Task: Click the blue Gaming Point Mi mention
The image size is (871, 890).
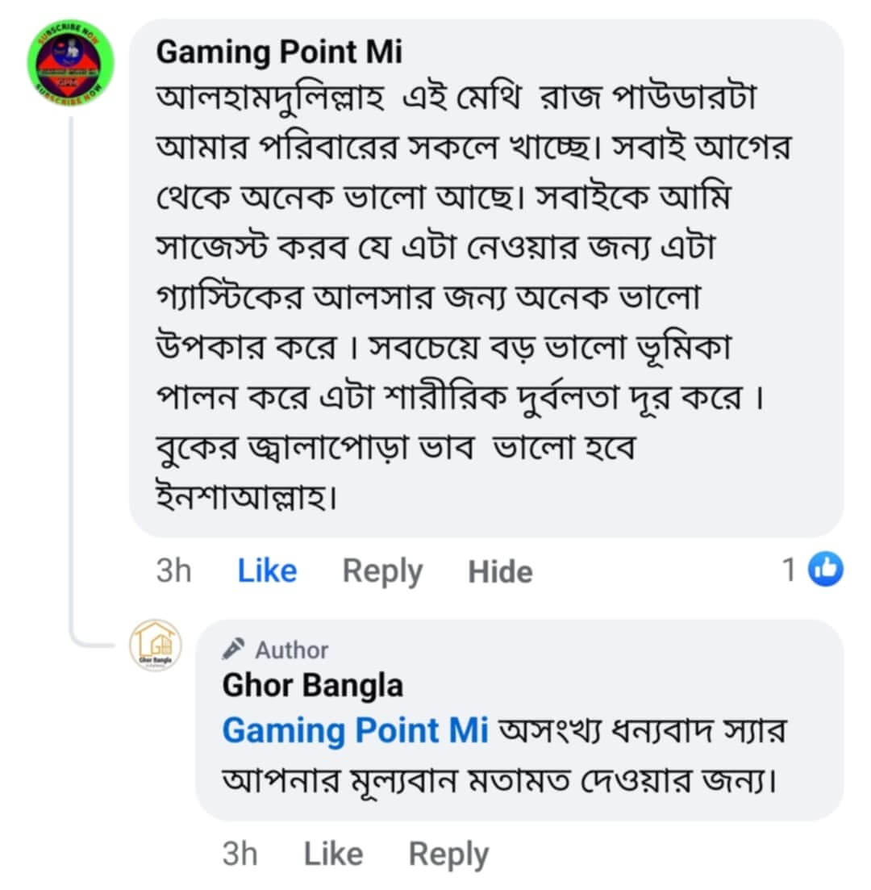Action: [355, 730]
